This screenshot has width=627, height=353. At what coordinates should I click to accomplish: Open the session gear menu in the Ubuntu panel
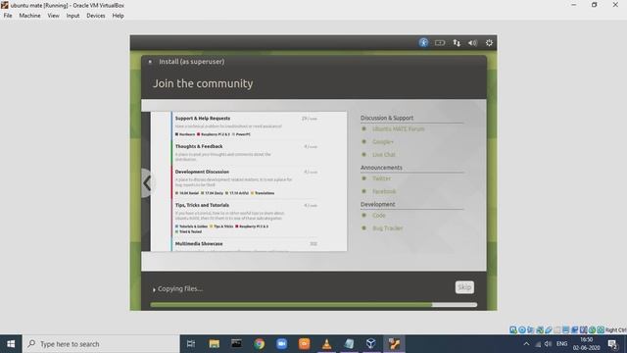(489, 42)
